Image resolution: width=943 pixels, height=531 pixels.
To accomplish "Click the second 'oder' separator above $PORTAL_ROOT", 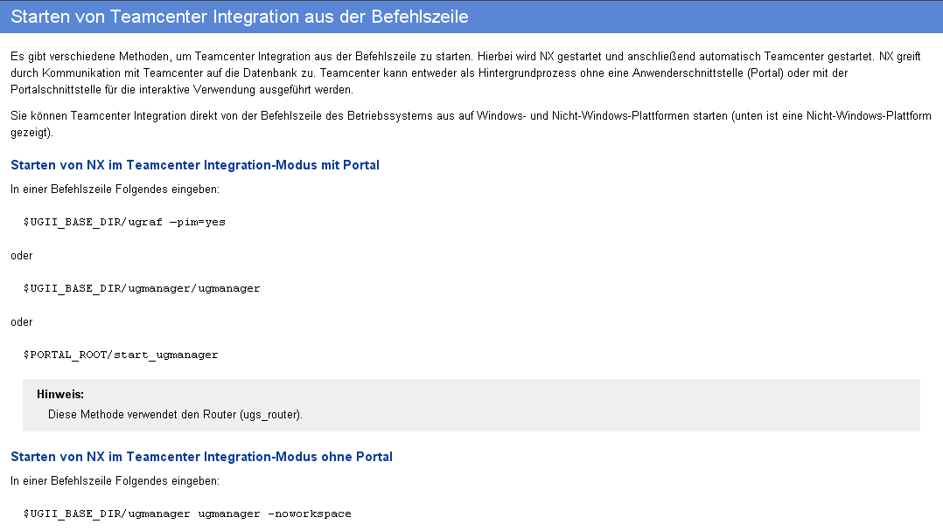I will coord(22,322).
